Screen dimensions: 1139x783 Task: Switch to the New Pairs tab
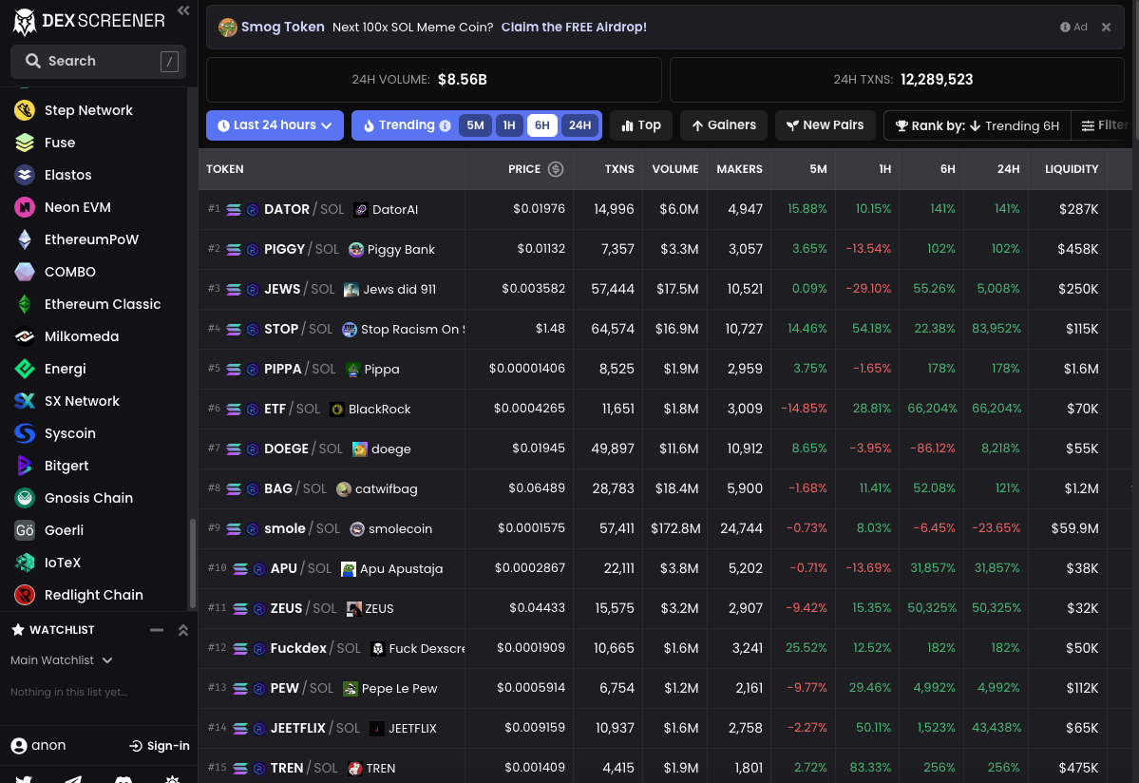(x=826, y=125)
